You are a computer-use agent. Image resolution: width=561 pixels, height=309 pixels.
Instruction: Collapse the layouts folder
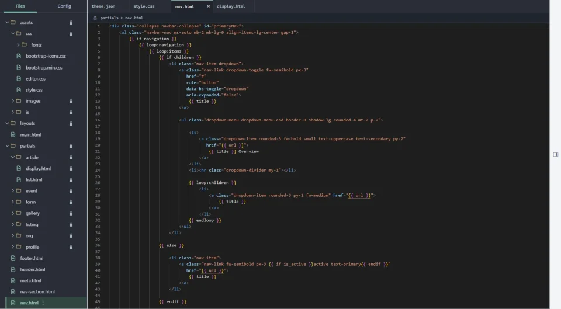point(7,123)
